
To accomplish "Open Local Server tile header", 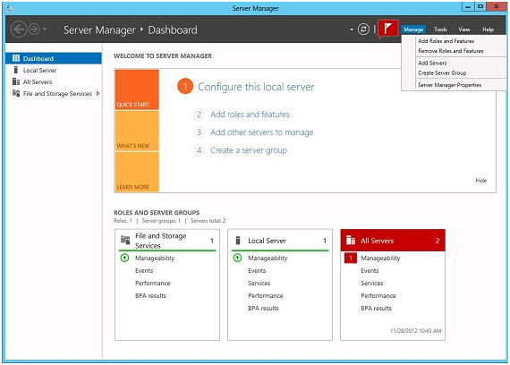I will (x=280, y=241).
